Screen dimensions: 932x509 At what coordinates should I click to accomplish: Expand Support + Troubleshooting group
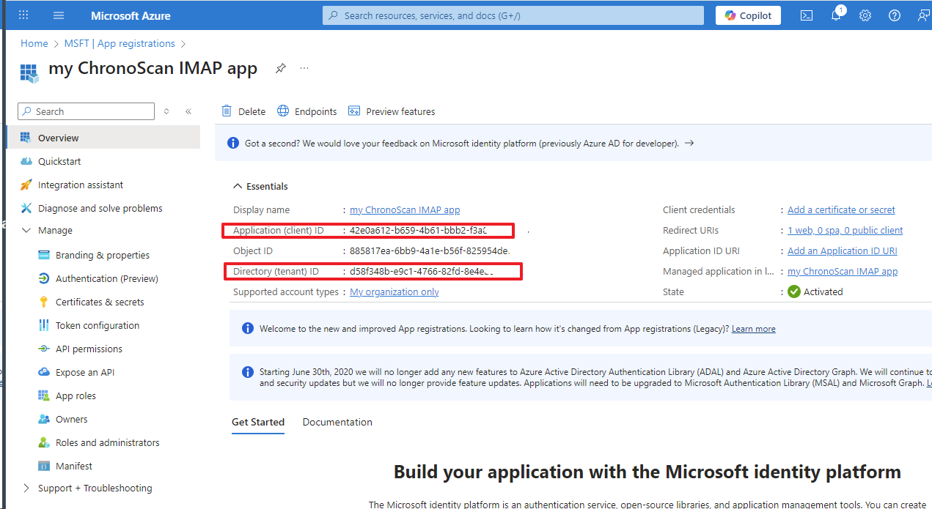click(x=26, y=488)
